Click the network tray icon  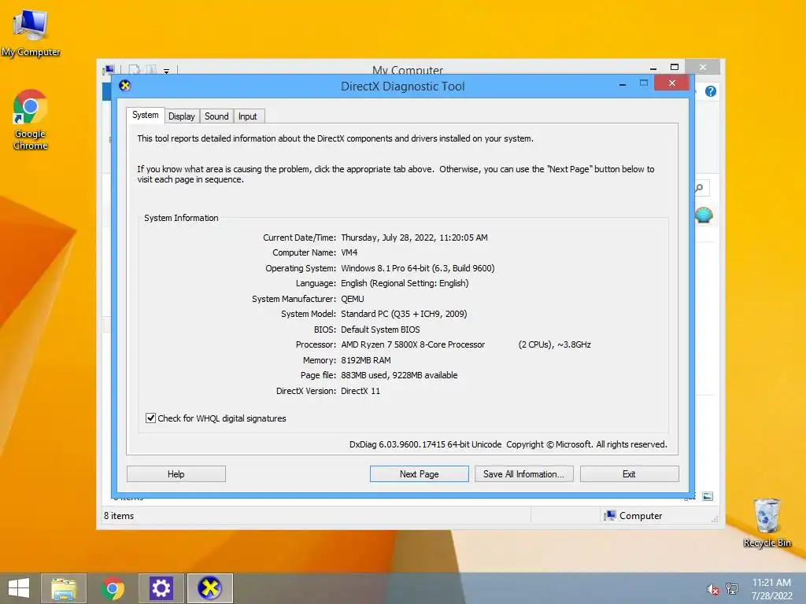(x=732, y=588)
